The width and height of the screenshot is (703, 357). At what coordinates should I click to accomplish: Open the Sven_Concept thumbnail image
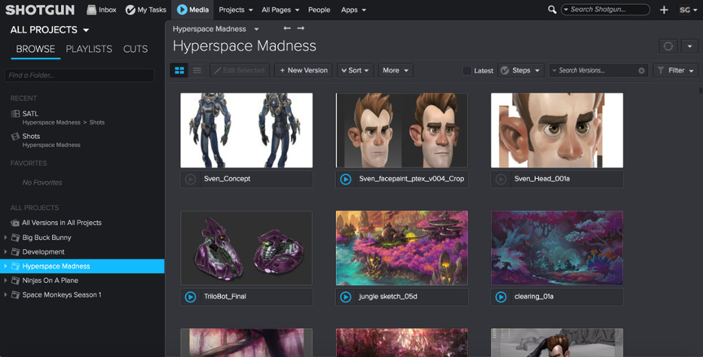246,130
